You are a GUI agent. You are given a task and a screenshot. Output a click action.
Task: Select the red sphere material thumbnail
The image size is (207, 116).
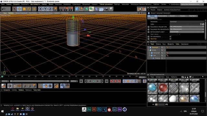163,88
